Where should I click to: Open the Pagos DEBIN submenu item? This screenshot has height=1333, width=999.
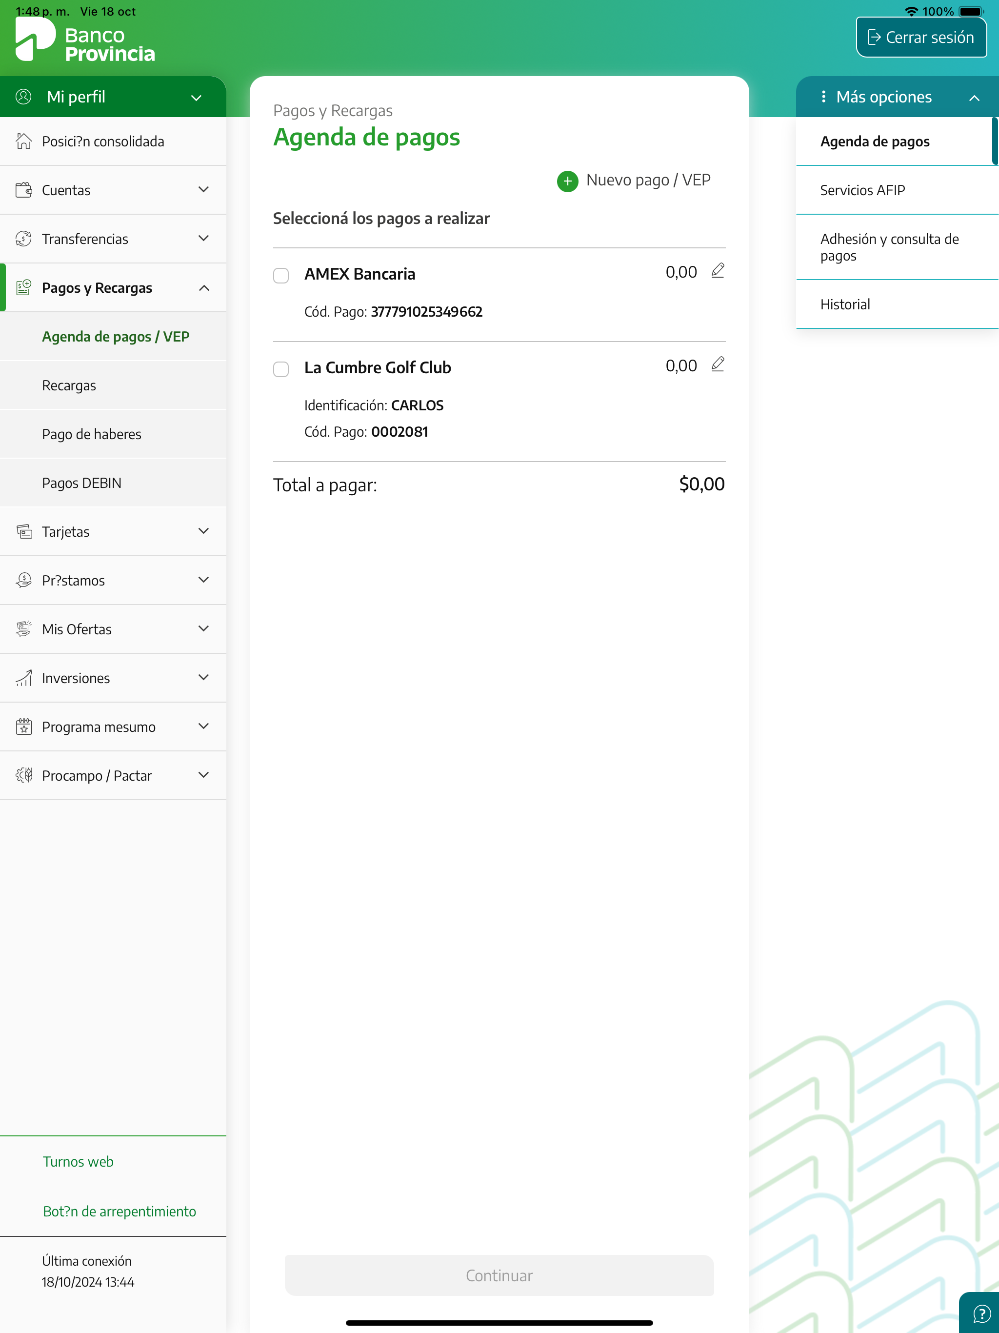[x=113, y=483]
